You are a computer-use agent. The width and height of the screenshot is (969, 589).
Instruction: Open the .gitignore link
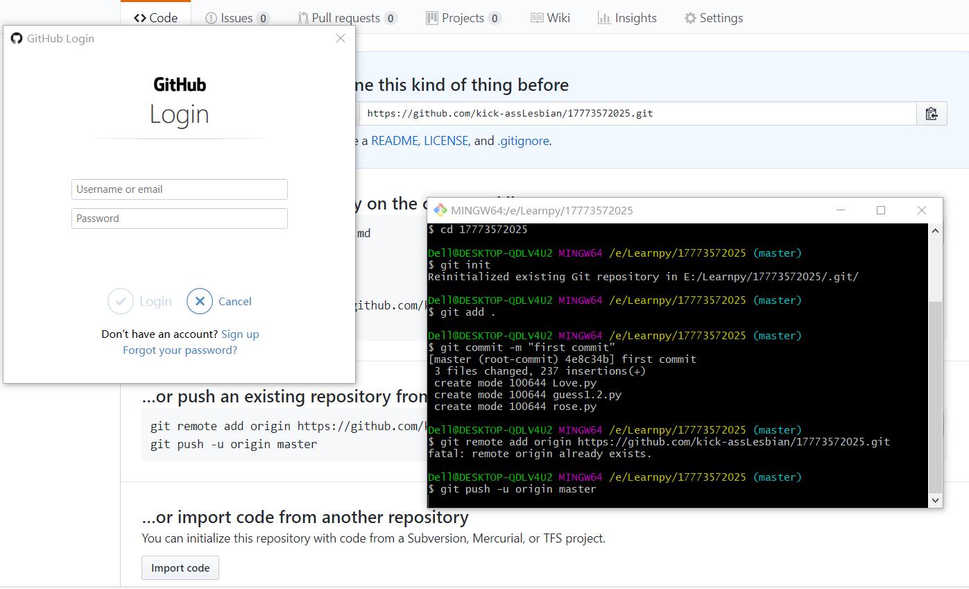coord(524,141)
